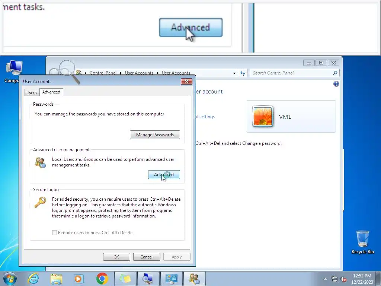Launch Windows Media Player from taskbar

click(x=79, y=279)
